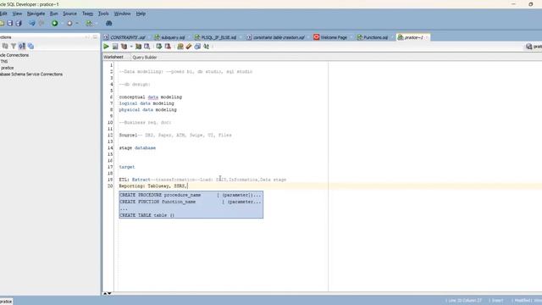
Task: Open the Explain Plan dropdown arrow
Action: tap(131, 47)
